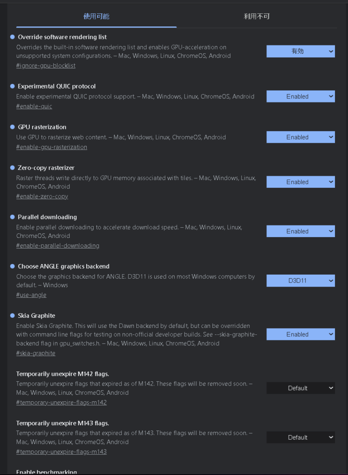Open Zero-copy rasterizer dropdown
The height and width of the screenshot is (475, 348).
(x=300, y=182)
